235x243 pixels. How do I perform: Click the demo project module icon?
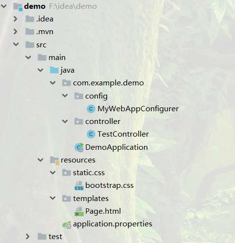[18, 7]
